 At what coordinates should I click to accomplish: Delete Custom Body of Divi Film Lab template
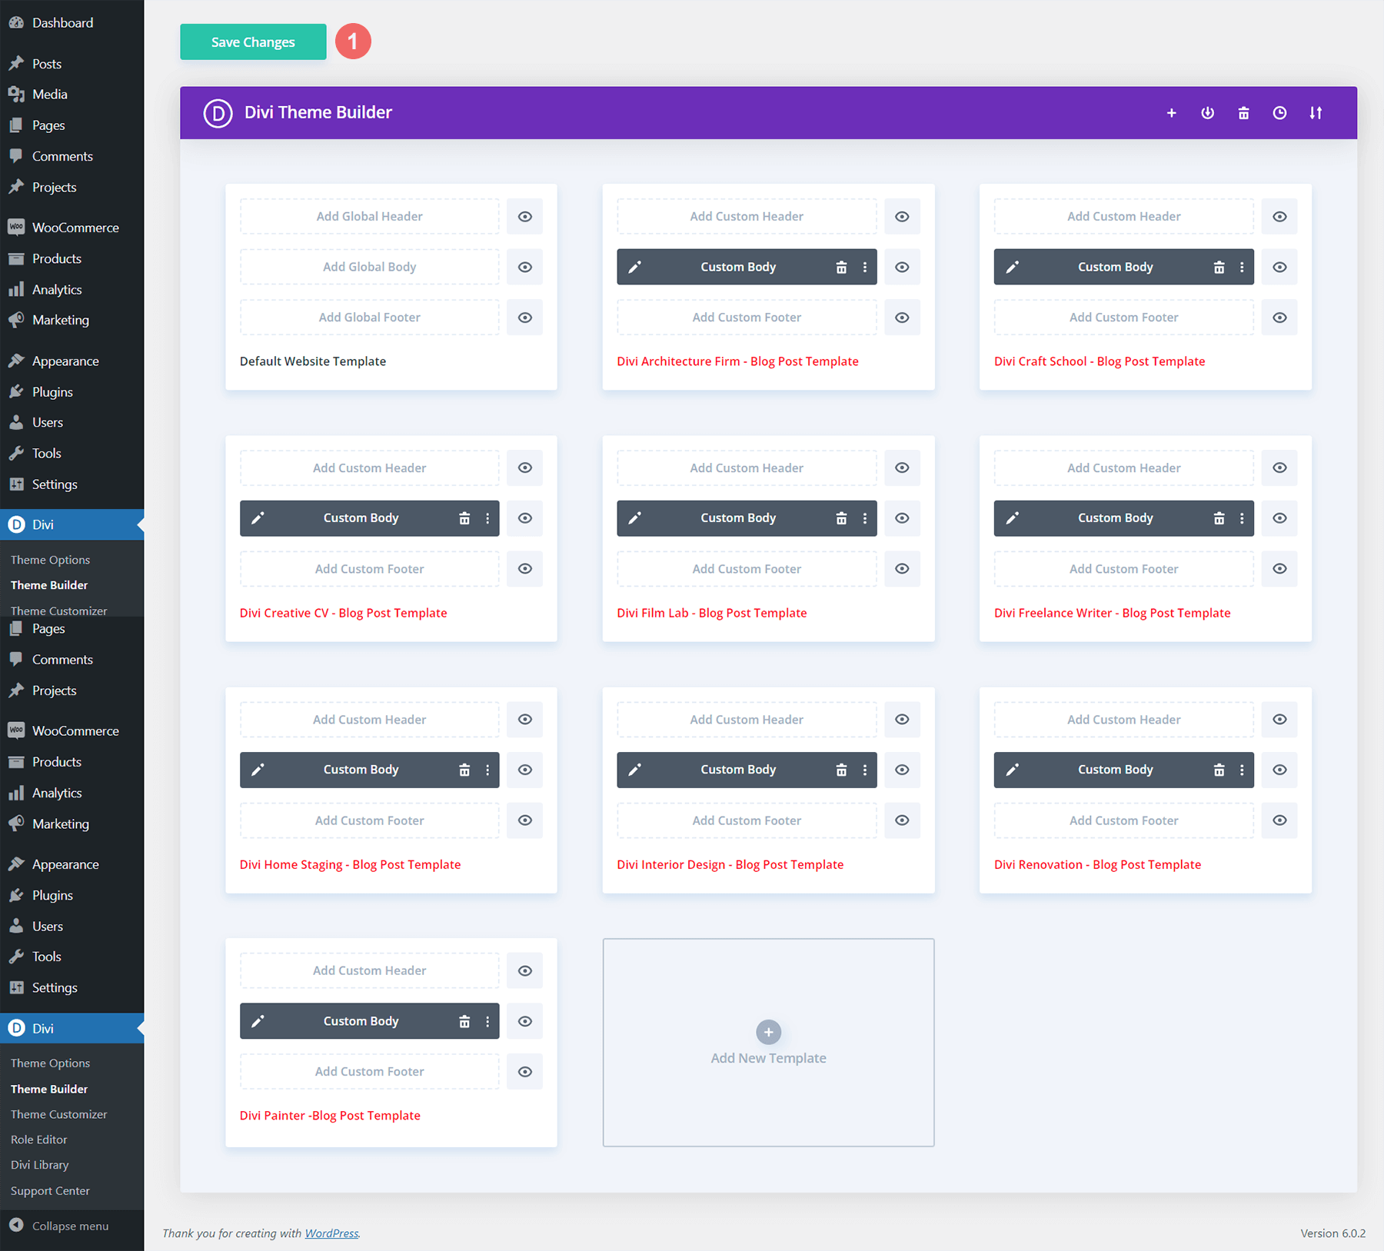point(841,518)
